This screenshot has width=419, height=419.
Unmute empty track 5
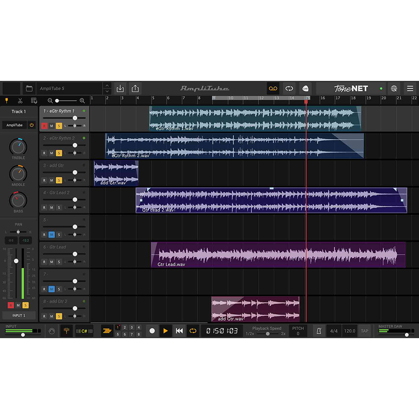(x=52, y=235)
